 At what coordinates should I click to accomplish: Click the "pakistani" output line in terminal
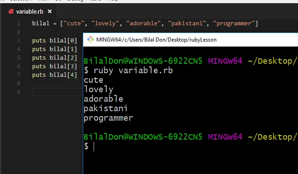[105, 108]
